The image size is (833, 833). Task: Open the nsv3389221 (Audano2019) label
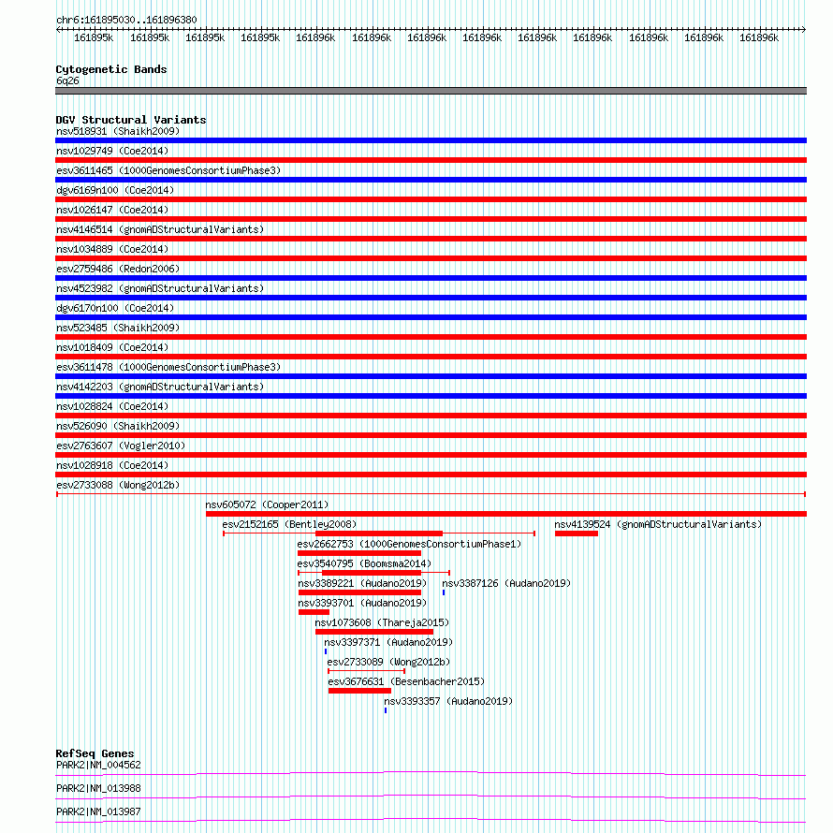(x=362, y=583)
